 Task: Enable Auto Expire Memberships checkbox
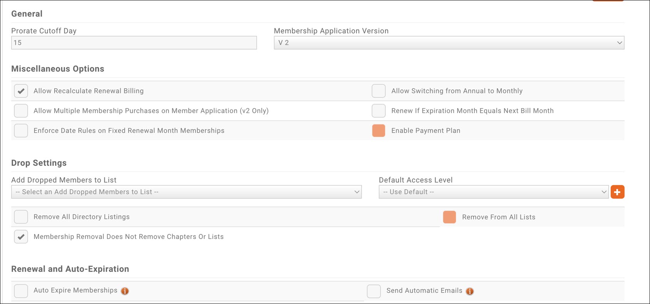click(x=21, y=291)
